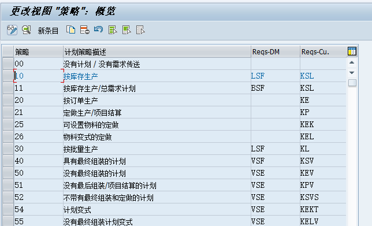This screenshot has width=372, height=226.
Task: Select row marker for strategy 40
Action: tap(8, 161)
